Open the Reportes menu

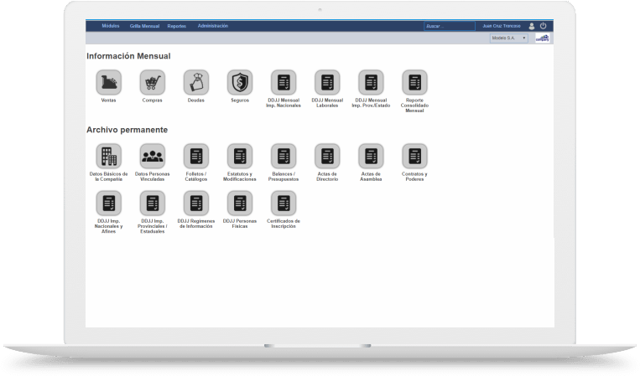point(177,26)
